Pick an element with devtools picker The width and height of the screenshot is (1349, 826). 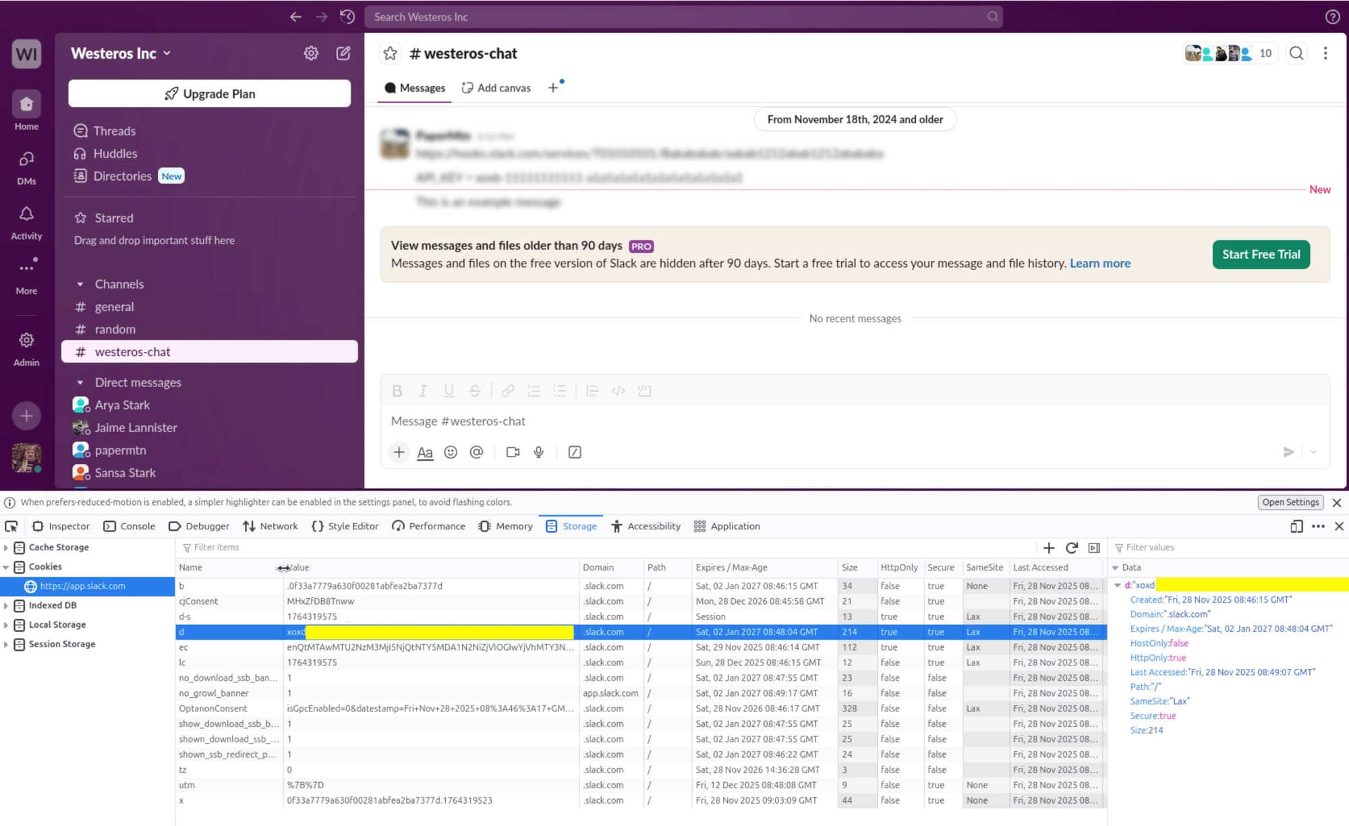coord(11,526)
